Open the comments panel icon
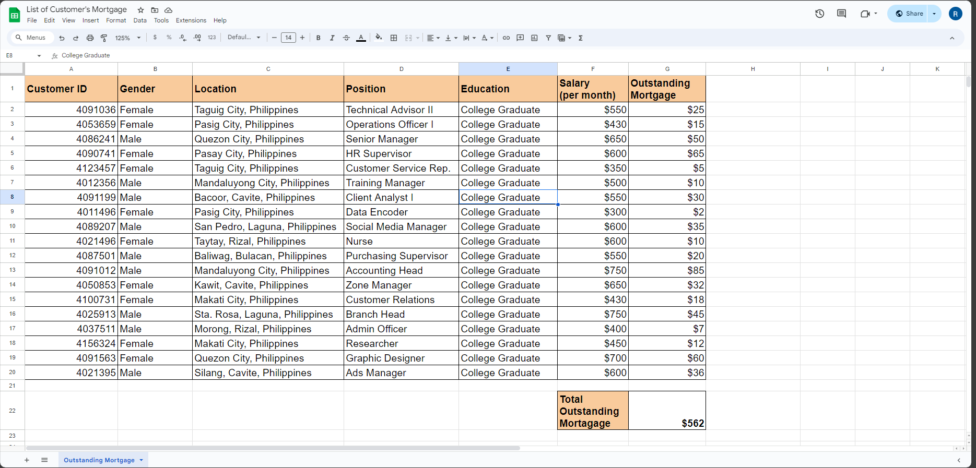The image size is (976, 468). click(x=841, y=14)
